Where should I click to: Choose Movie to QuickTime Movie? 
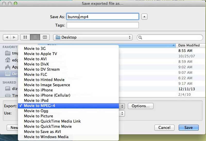48,126
